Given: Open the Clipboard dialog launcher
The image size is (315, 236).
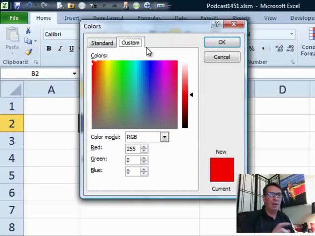Looking at the screenshot, I should [36, 62].
